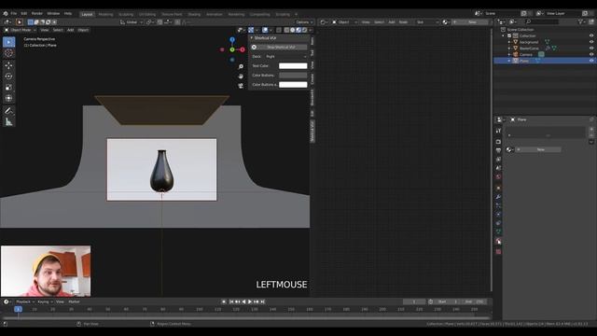Toggle the camera view icon in viewport
The height and width of the screenshot is (336, 597).
click(x=241, y=86)
